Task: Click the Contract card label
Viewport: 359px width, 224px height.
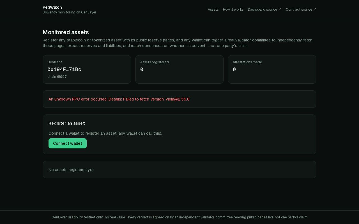Action: [x=55, y=62]
